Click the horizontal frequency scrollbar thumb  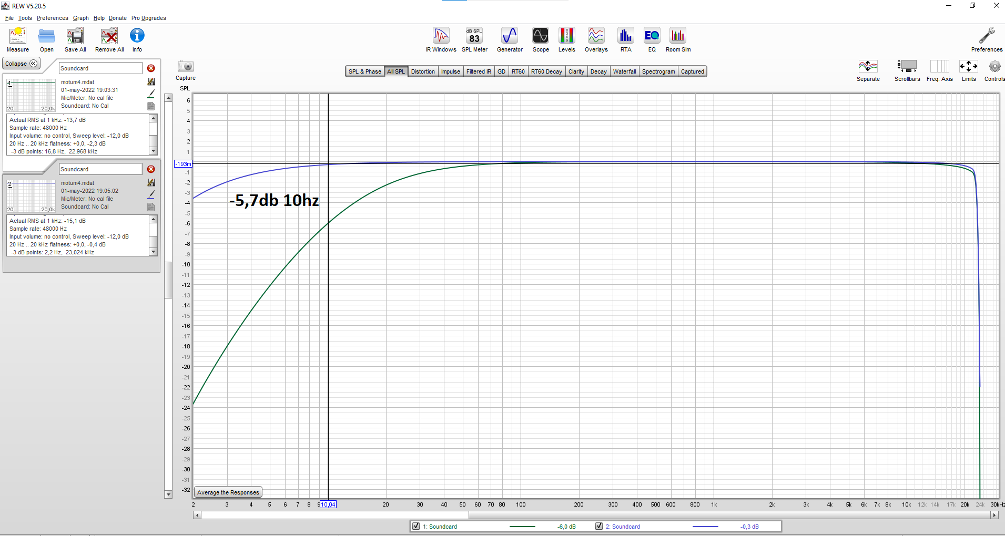[335, 515]
